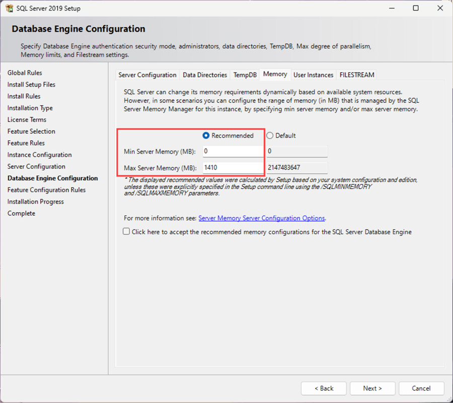The width and height of the screenshot is (453, 403).
Task: Select Database Engine Configuration sidebar step
Action: 52,178
